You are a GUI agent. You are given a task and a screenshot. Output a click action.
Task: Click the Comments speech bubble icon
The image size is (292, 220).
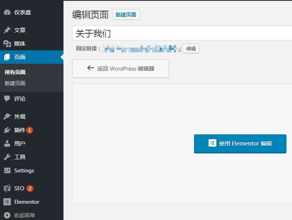click(x=7, y=98)
